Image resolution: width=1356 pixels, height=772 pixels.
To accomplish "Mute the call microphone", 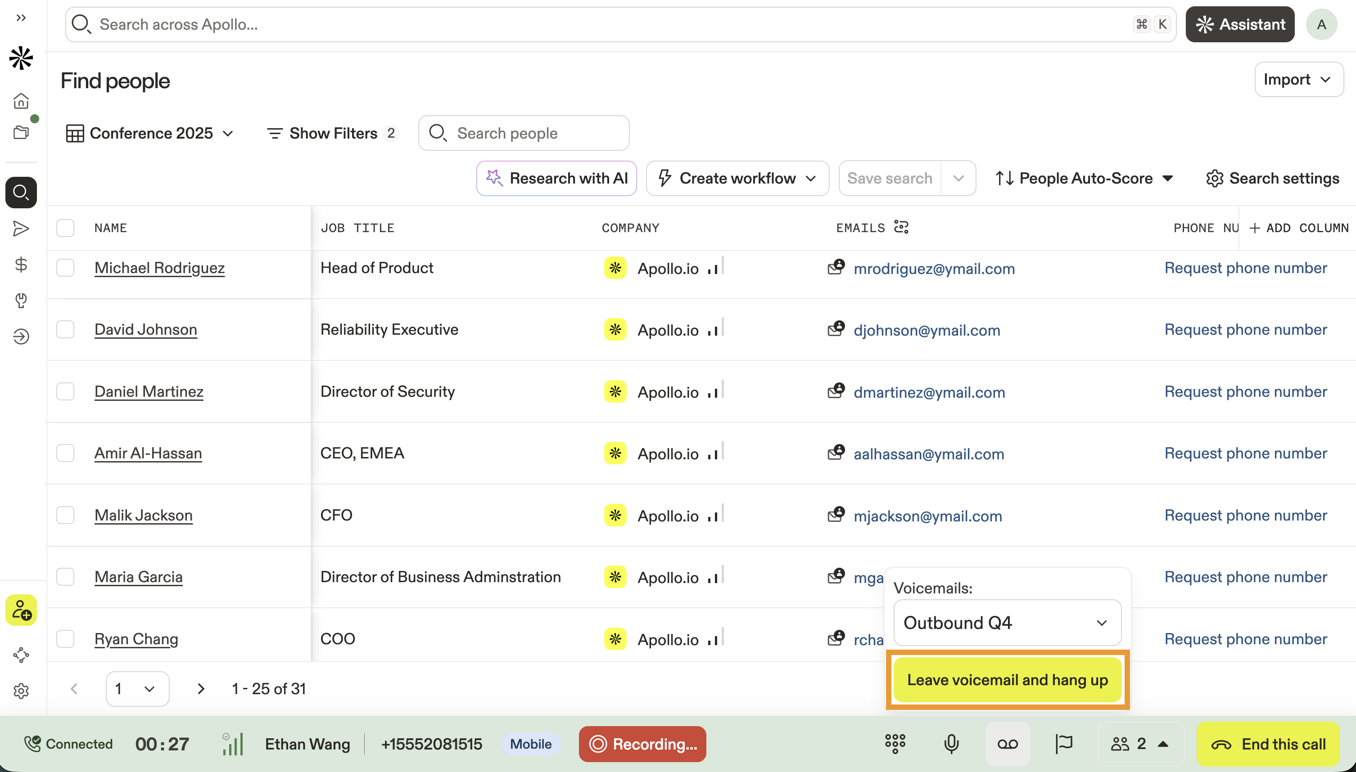I will coord(951,743).
